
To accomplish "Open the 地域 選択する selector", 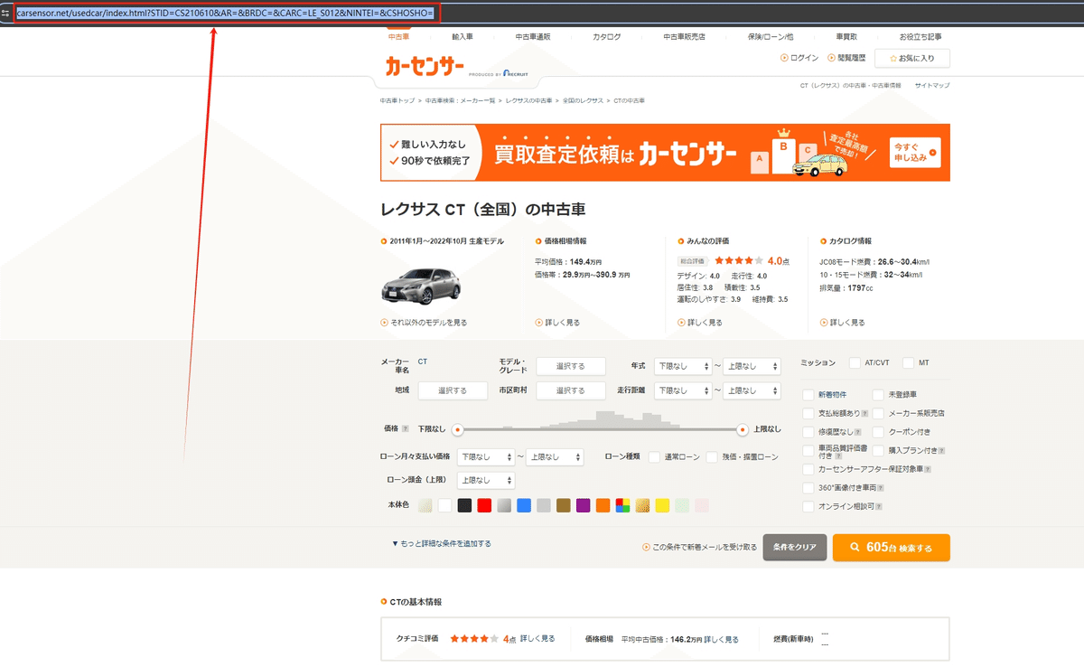I will (453, 390).
